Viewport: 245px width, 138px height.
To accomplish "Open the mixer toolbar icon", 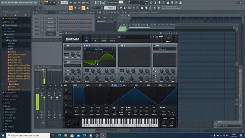I will tap(134, 8).
